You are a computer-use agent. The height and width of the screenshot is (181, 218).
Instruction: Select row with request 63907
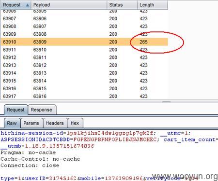pyautogui.click(x=84, y=19)
